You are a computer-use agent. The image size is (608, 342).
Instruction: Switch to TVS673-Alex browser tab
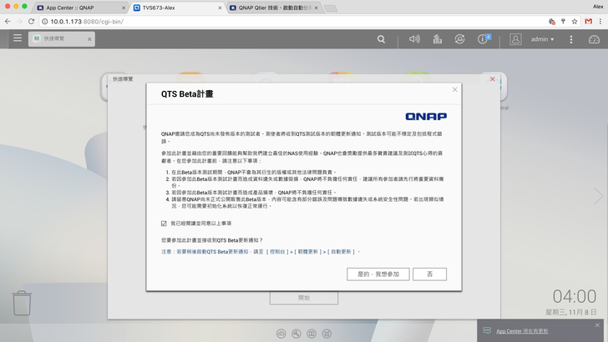176,8
